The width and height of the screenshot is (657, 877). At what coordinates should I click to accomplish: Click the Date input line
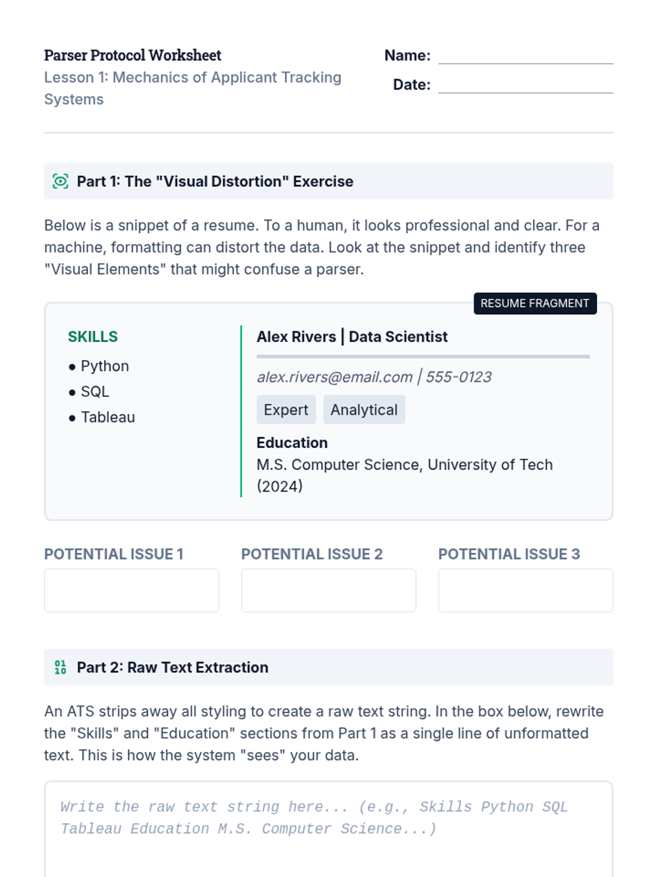525,84
